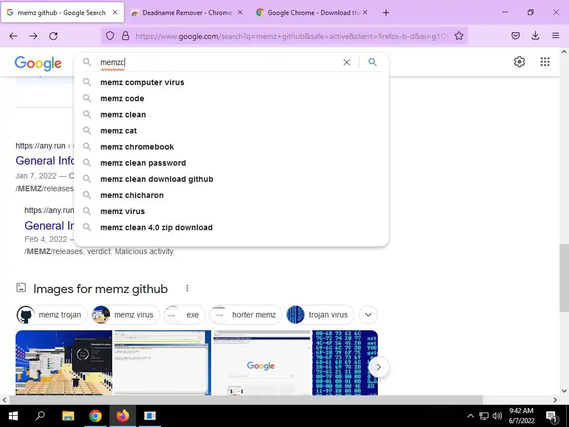Open Google quick settings gear
The image size is (569, 427).
pyautogui.click(x=520, y=62)
